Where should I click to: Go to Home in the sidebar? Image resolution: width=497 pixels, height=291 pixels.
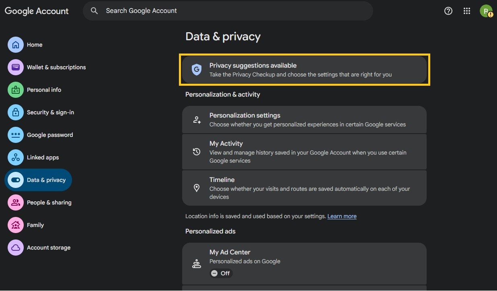pos(35,45)
